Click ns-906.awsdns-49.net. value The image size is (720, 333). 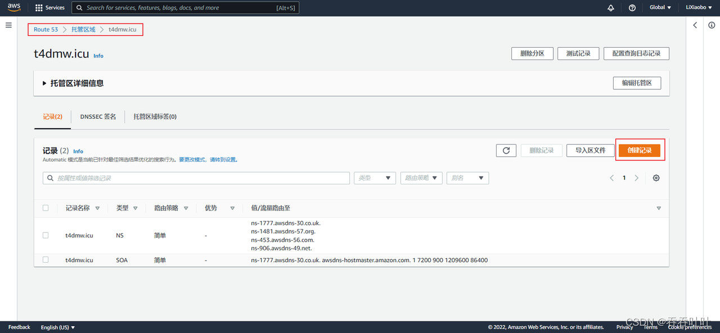pos(281,248)
